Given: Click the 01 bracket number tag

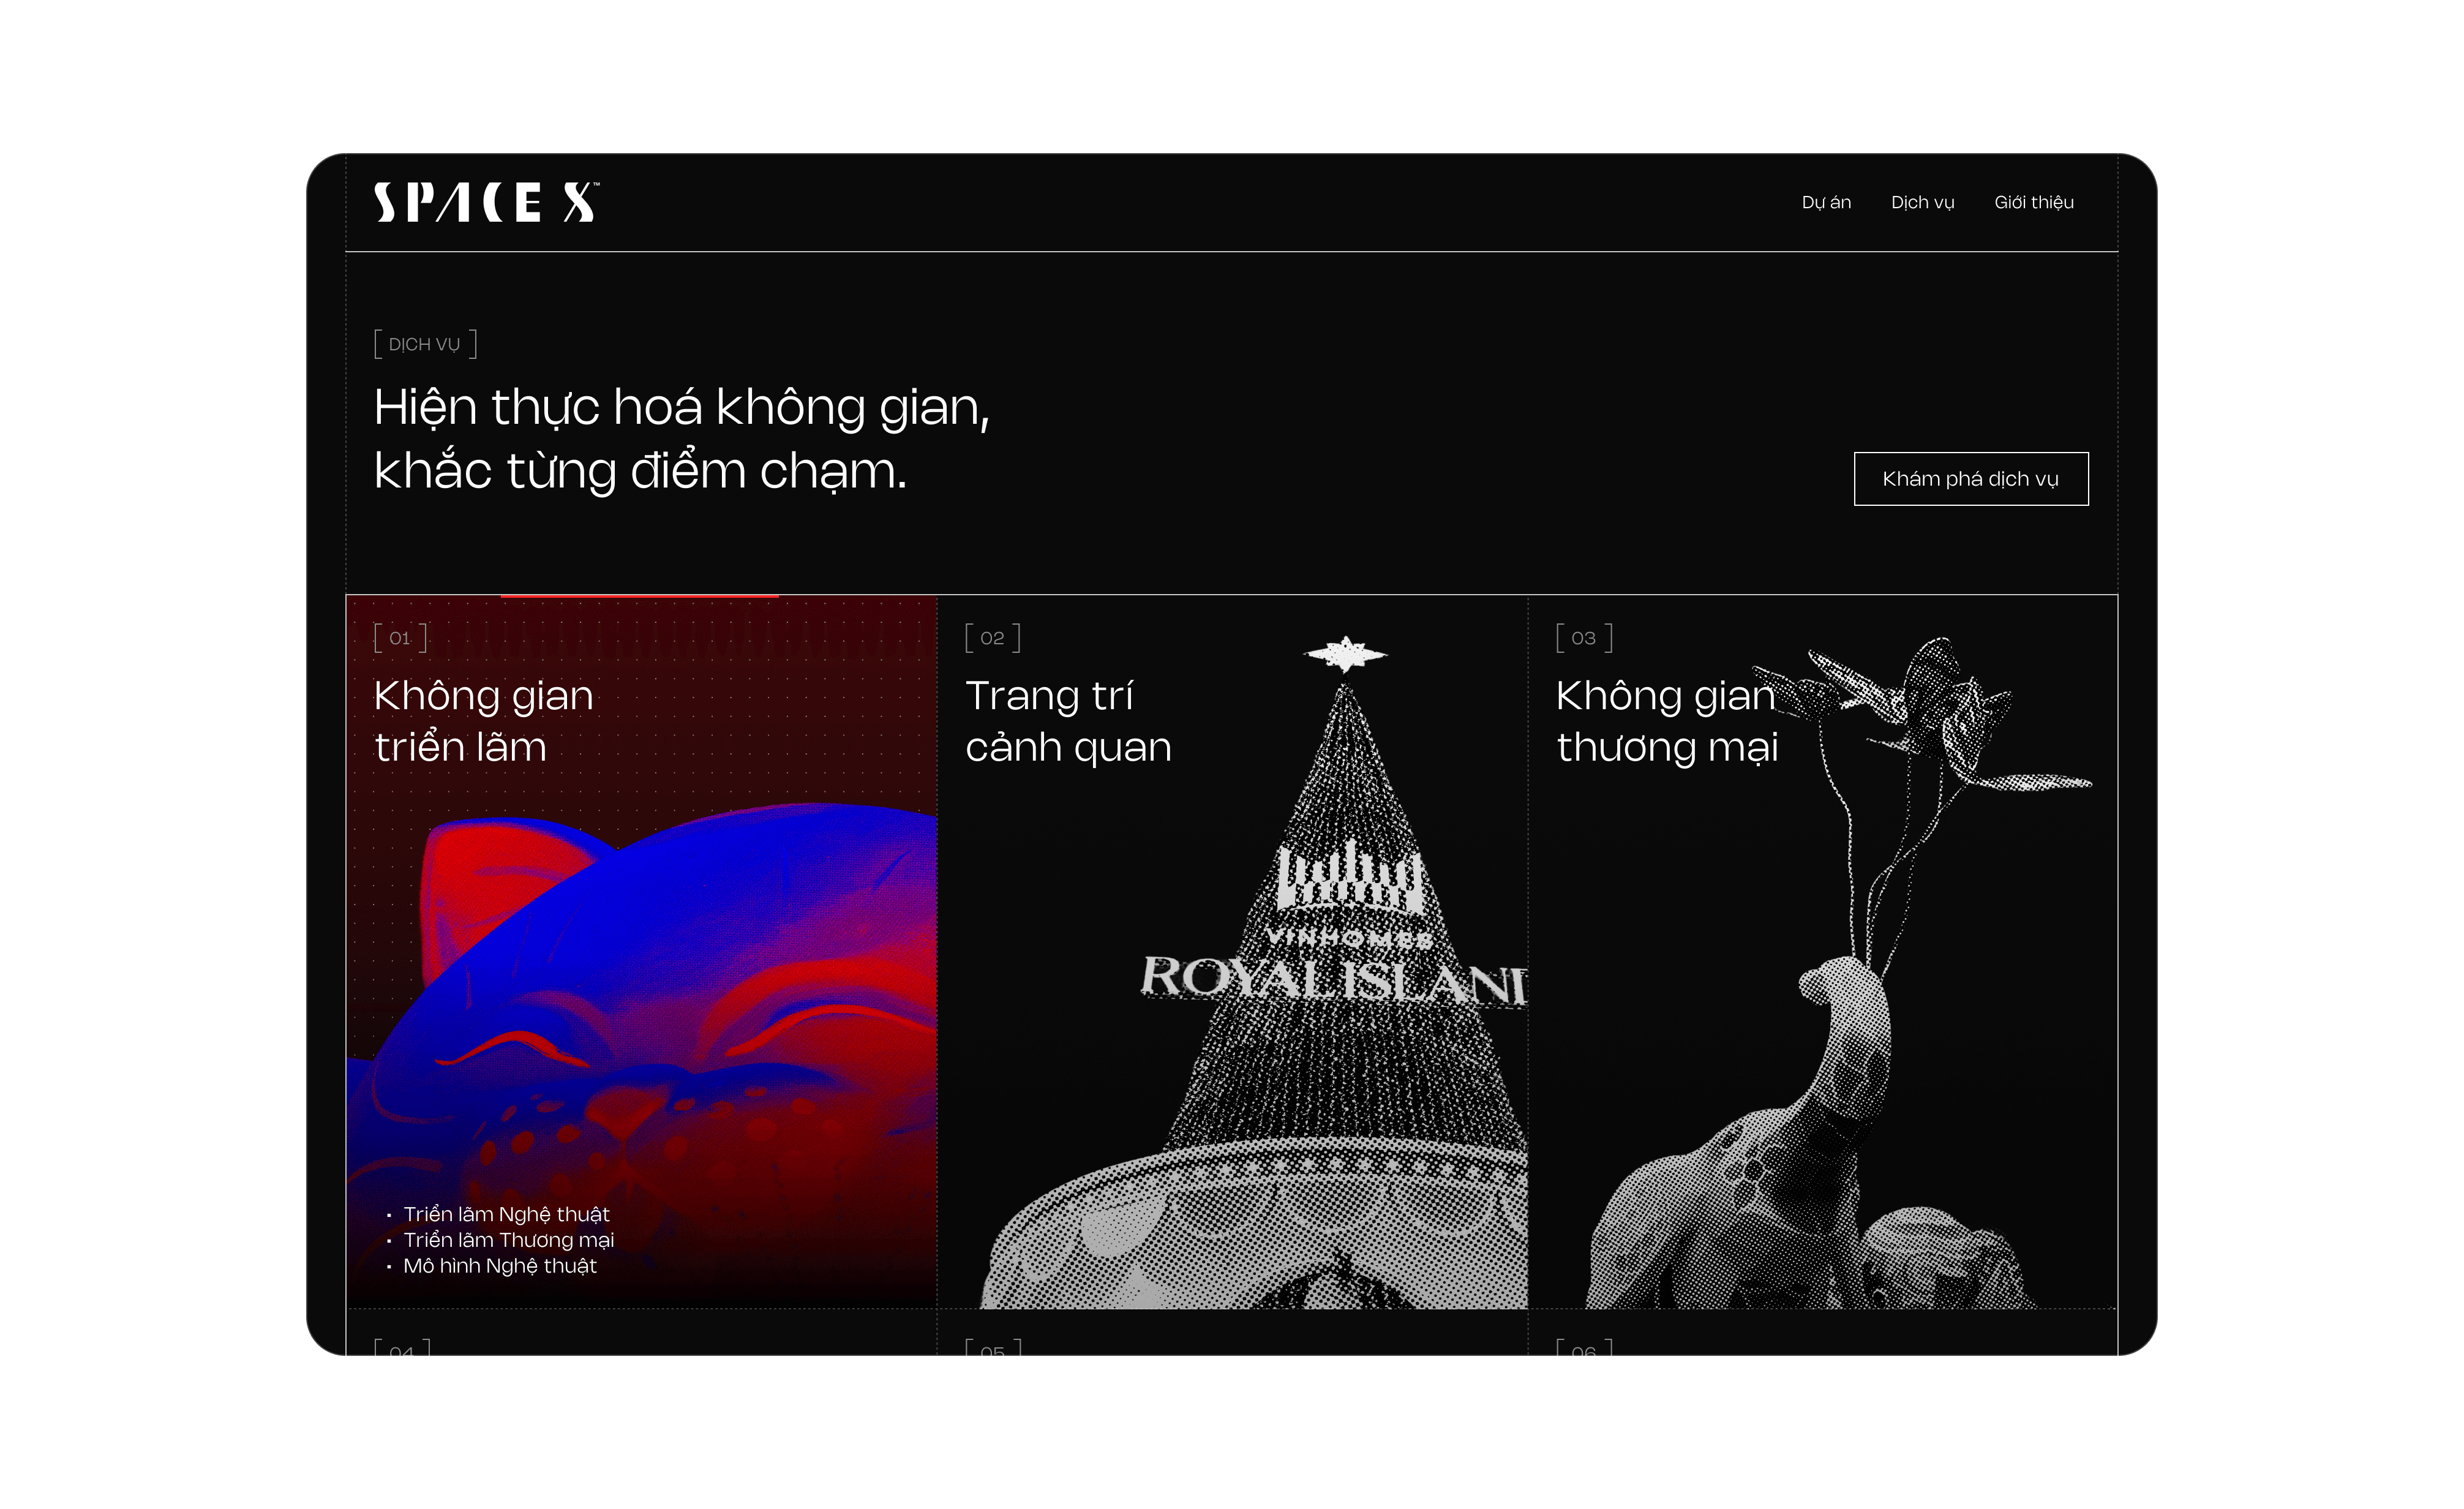Looking at the screenshot, I should tap(400, 638).
